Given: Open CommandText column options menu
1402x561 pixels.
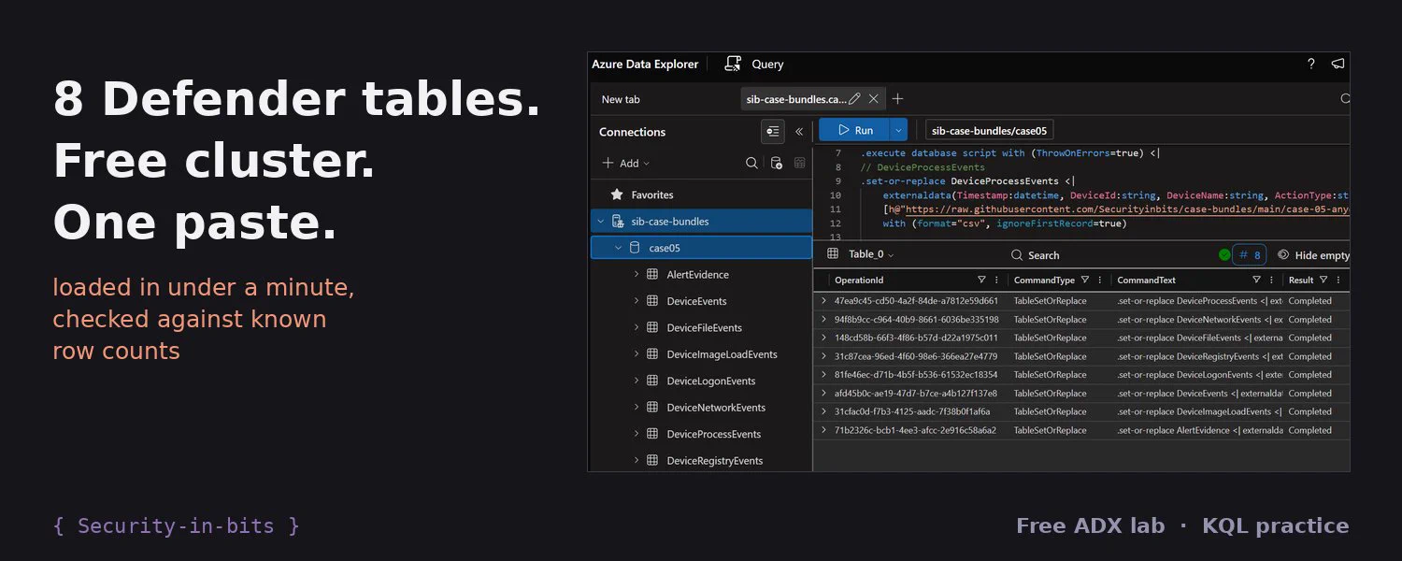Looking at the screenshot, I should coord(1271,280).
